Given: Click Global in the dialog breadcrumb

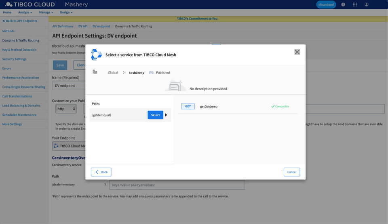Looking at the screenshot, I should click(113, 73).
